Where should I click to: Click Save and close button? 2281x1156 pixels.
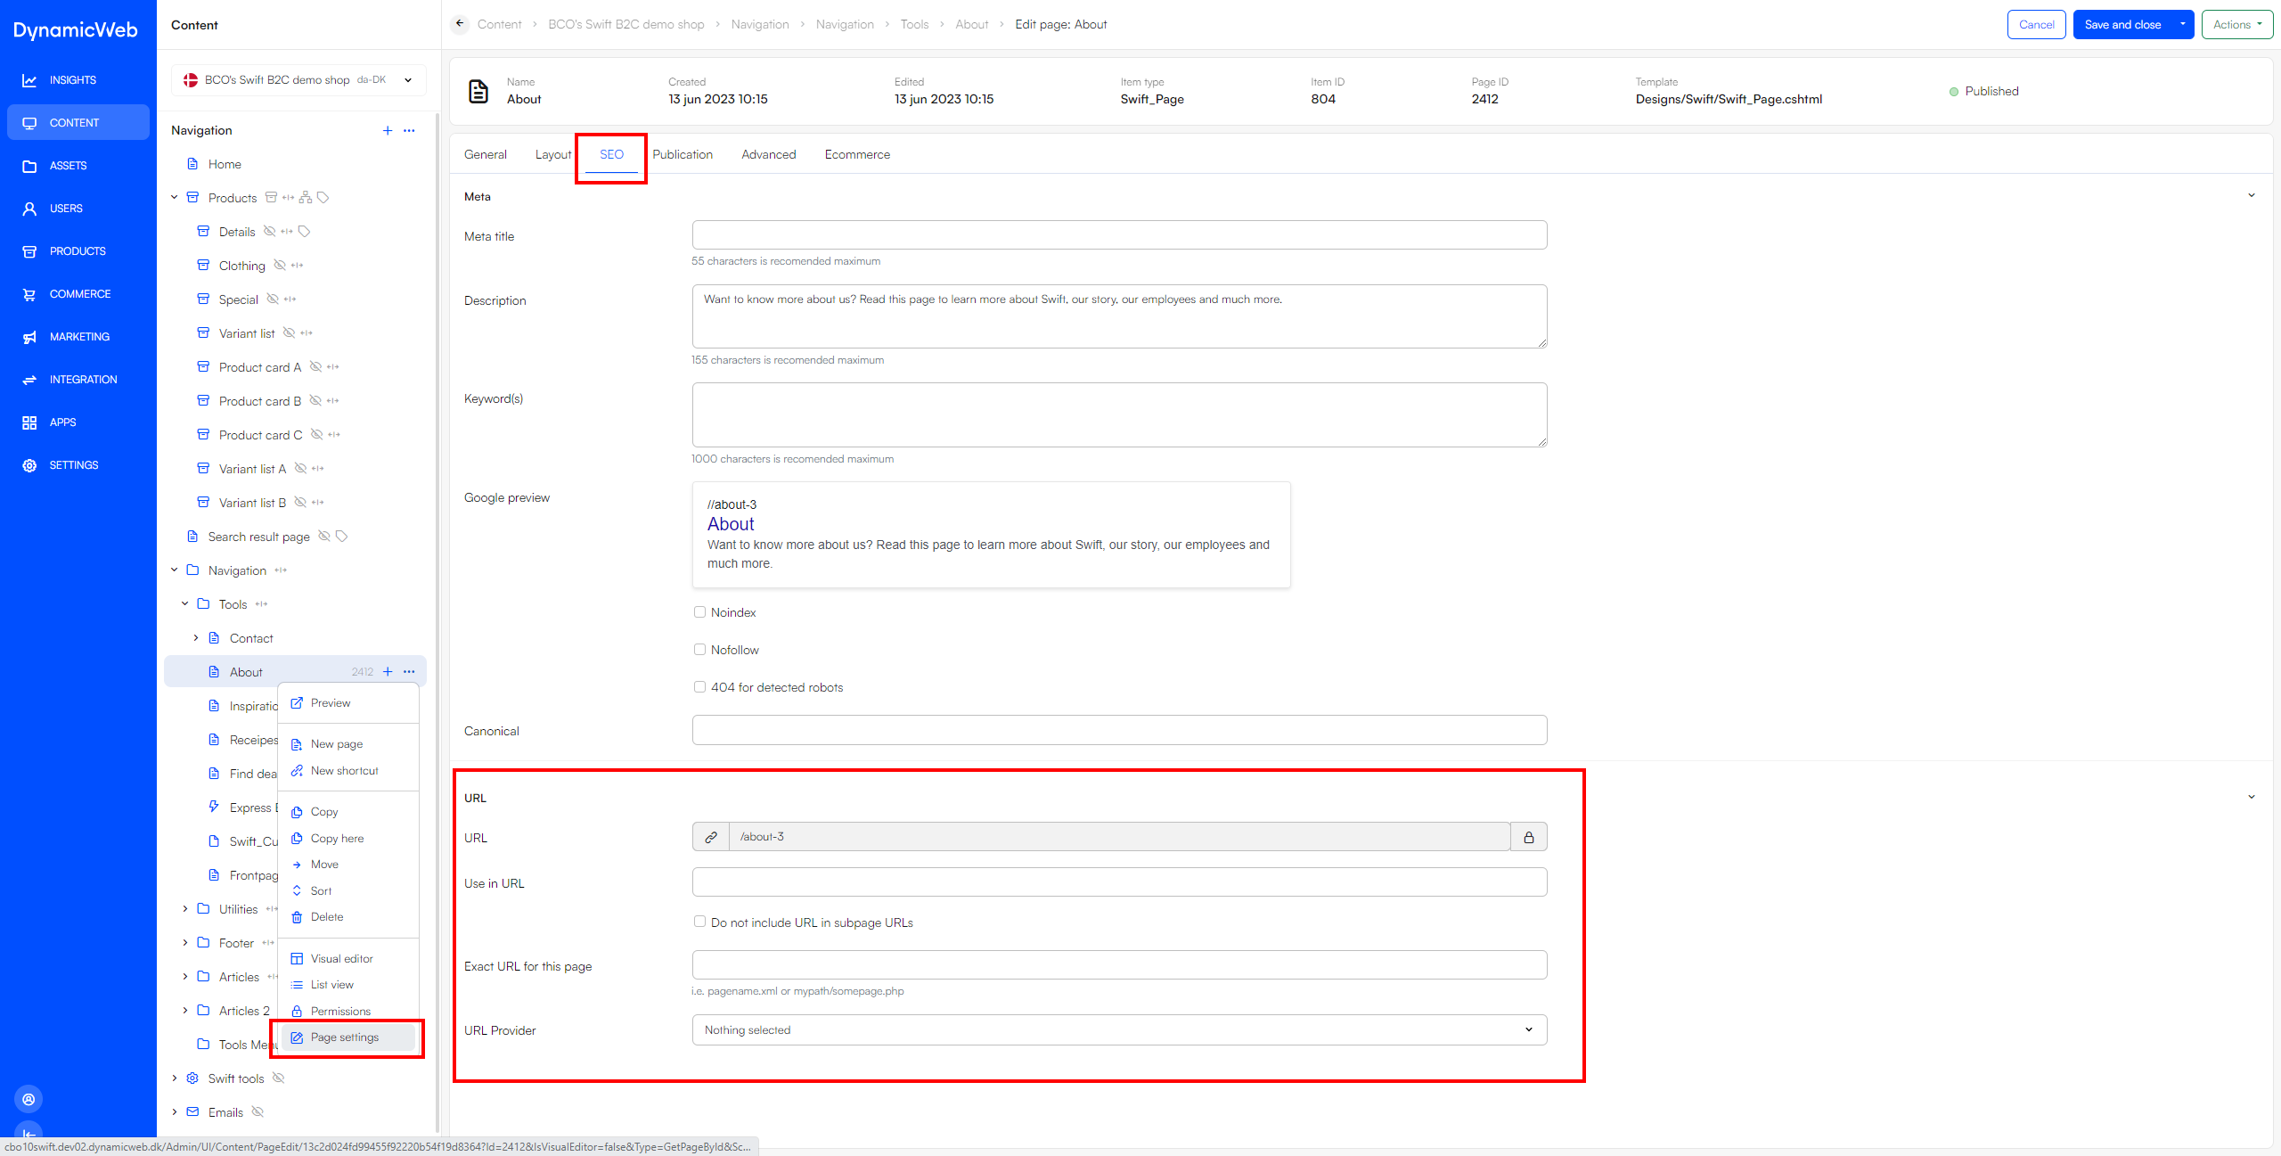[2122, 25]
